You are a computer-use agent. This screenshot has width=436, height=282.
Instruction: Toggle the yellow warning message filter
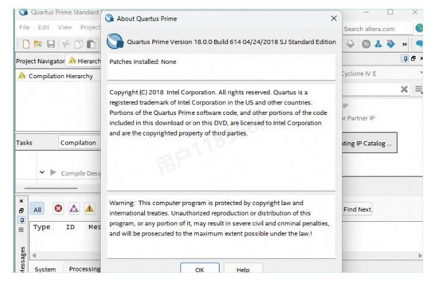(x=90, y=209)
